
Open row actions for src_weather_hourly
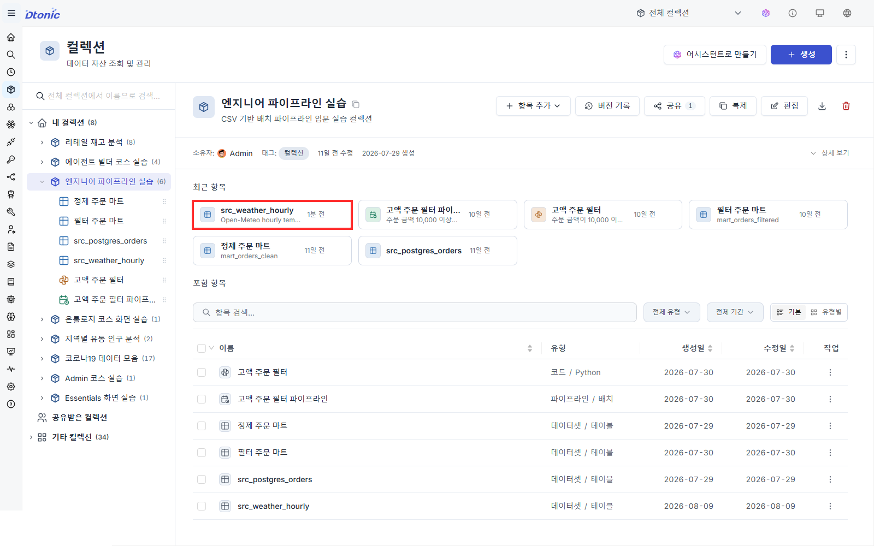[830, 506]
